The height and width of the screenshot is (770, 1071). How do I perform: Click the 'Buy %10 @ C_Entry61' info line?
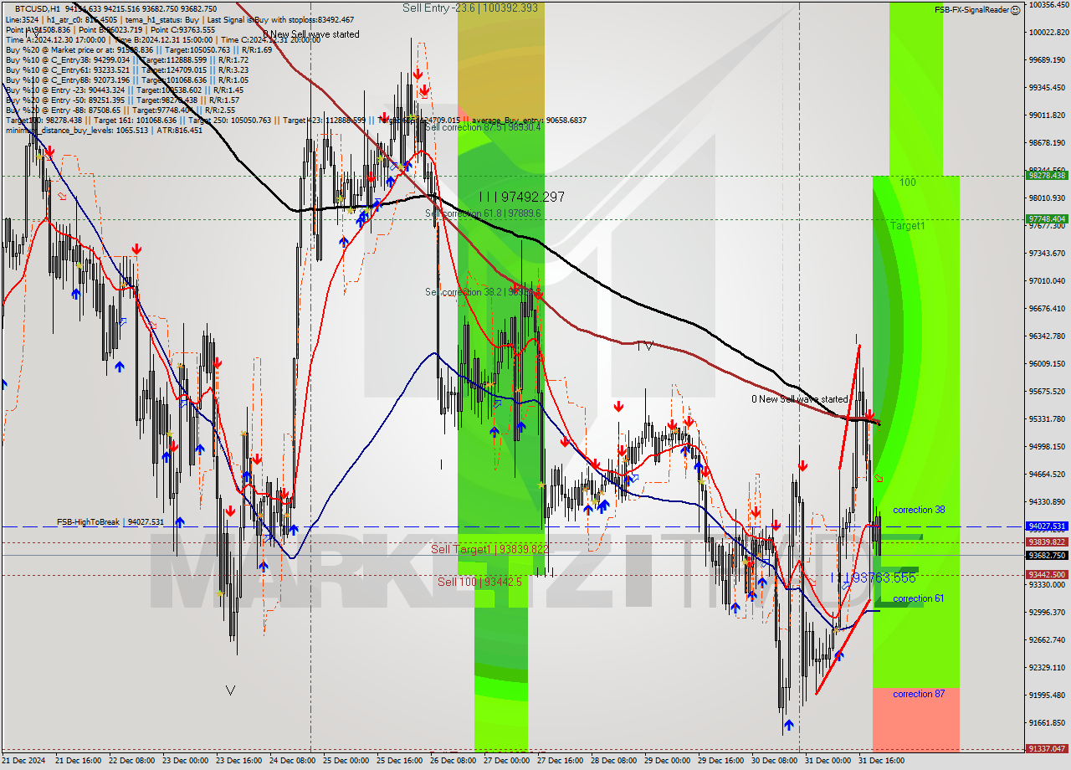[126, 70]
